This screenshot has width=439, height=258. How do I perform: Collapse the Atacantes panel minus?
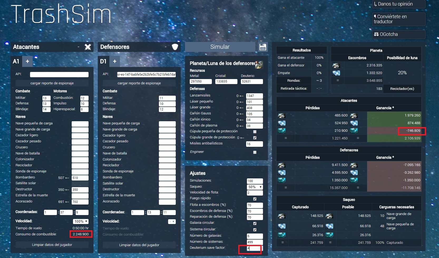pyautogui.click(x=78, y=47)
